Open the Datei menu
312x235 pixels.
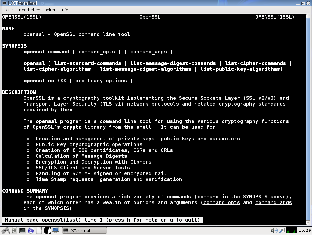click(x=9, y=10)
